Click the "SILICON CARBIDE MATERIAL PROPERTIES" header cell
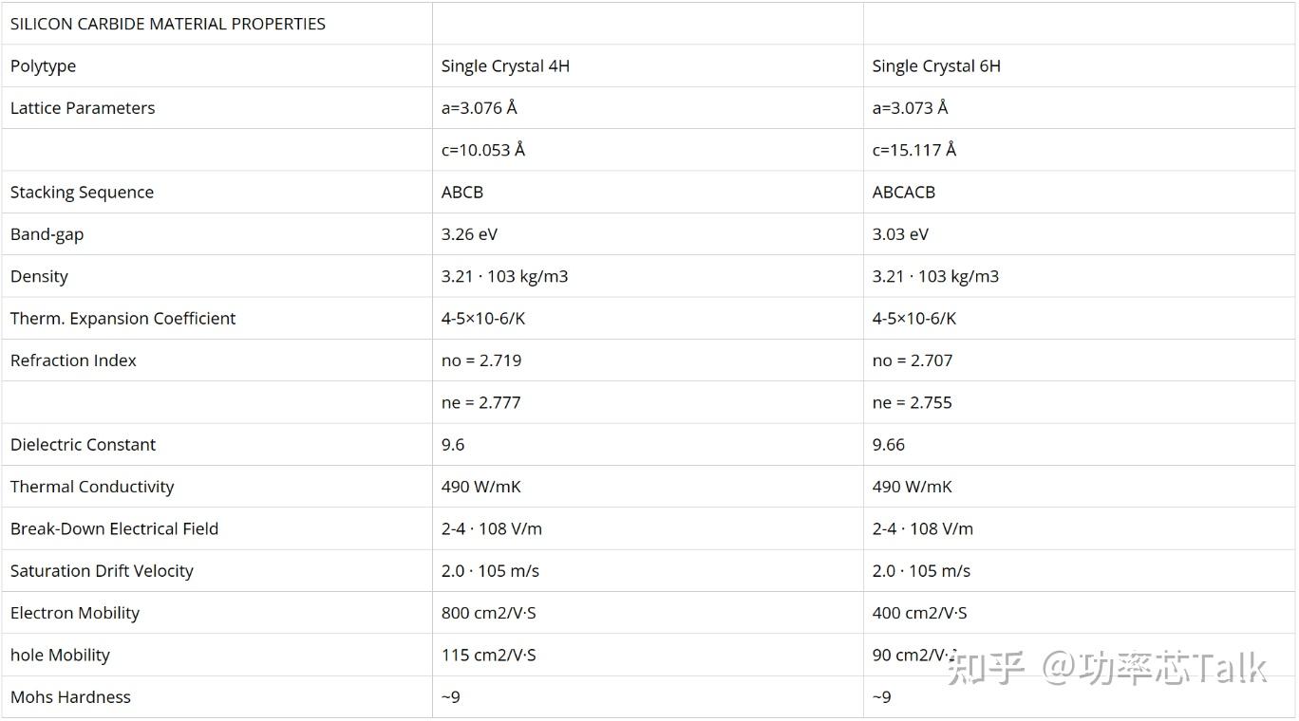1299x721 pixels. coord(168,24)
